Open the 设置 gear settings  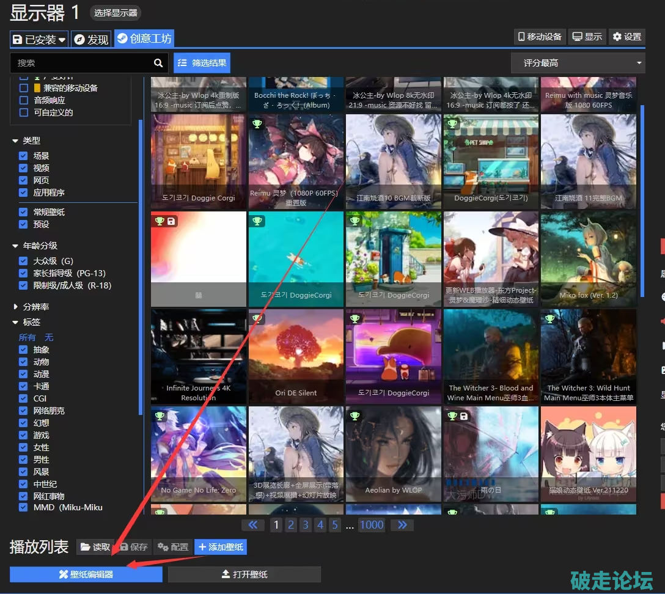pyautogui.click(x=626, y=37)
